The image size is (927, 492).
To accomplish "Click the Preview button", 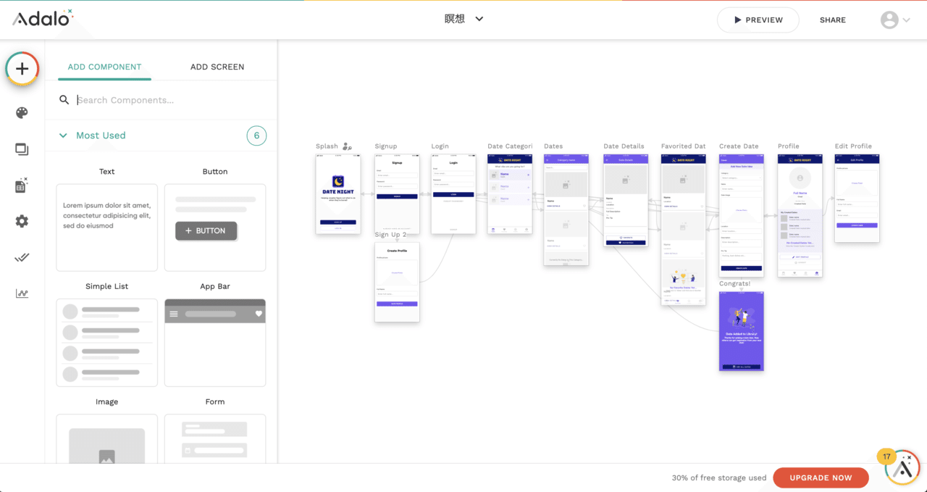I will point(758,20).
